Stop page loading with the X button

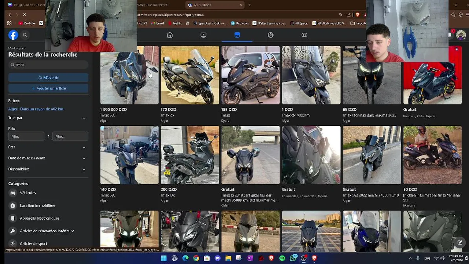24,15
